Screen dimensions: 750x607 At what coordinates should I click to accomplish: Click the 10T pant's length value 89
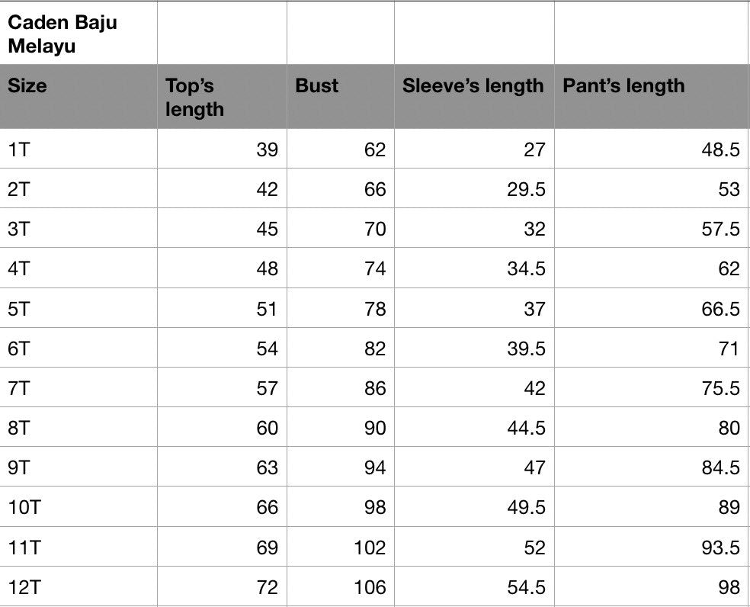coord(728,507)
